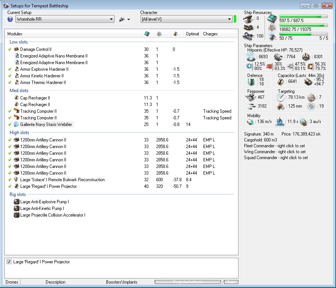Toggle Large 'Regard' I Power Projector checkmark

tap(10, 186)
